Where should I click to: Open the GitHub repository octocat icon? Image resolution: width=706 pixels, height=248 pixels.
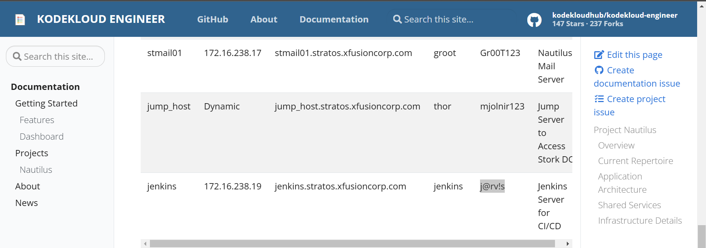pos(534,20)
